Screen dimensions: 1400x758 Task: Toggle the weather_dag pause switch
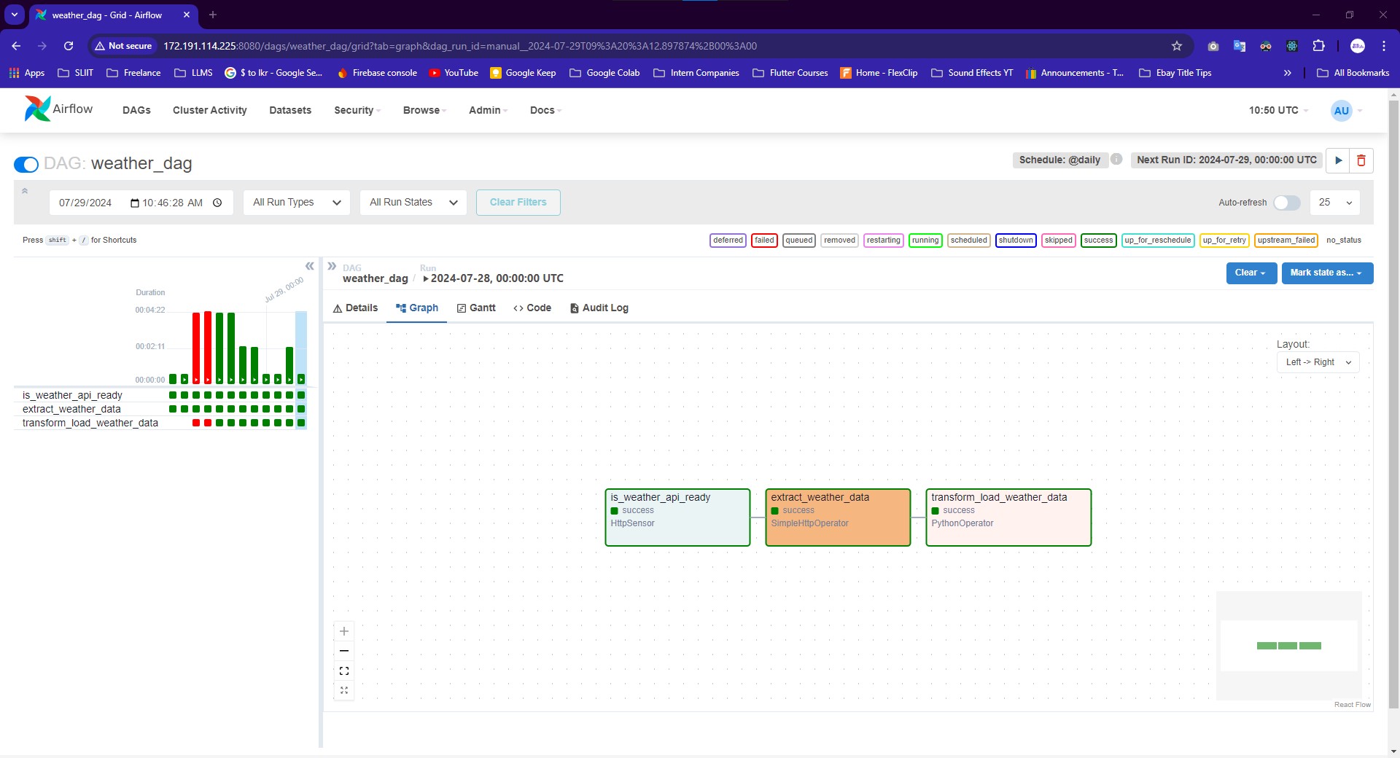click(26, 164)
